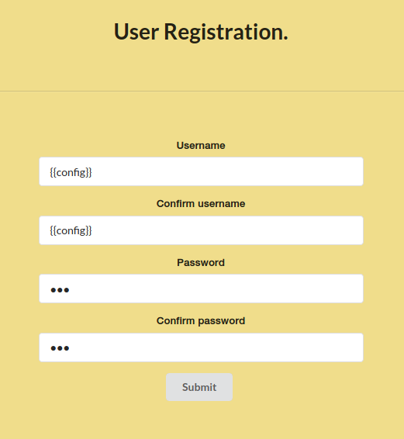Screen dimensions: 404x439
Task: Click "username" word in Confirm username label
Action: point(222,204)
